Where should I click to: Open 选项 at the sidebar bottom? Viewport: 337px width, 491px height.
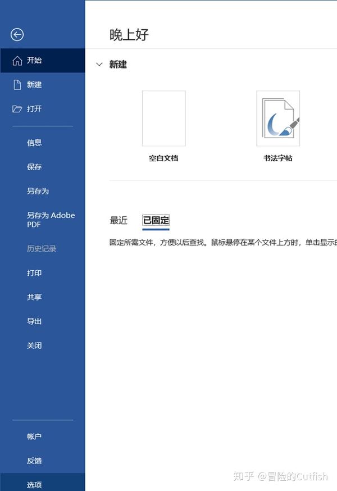coord(43,482)
